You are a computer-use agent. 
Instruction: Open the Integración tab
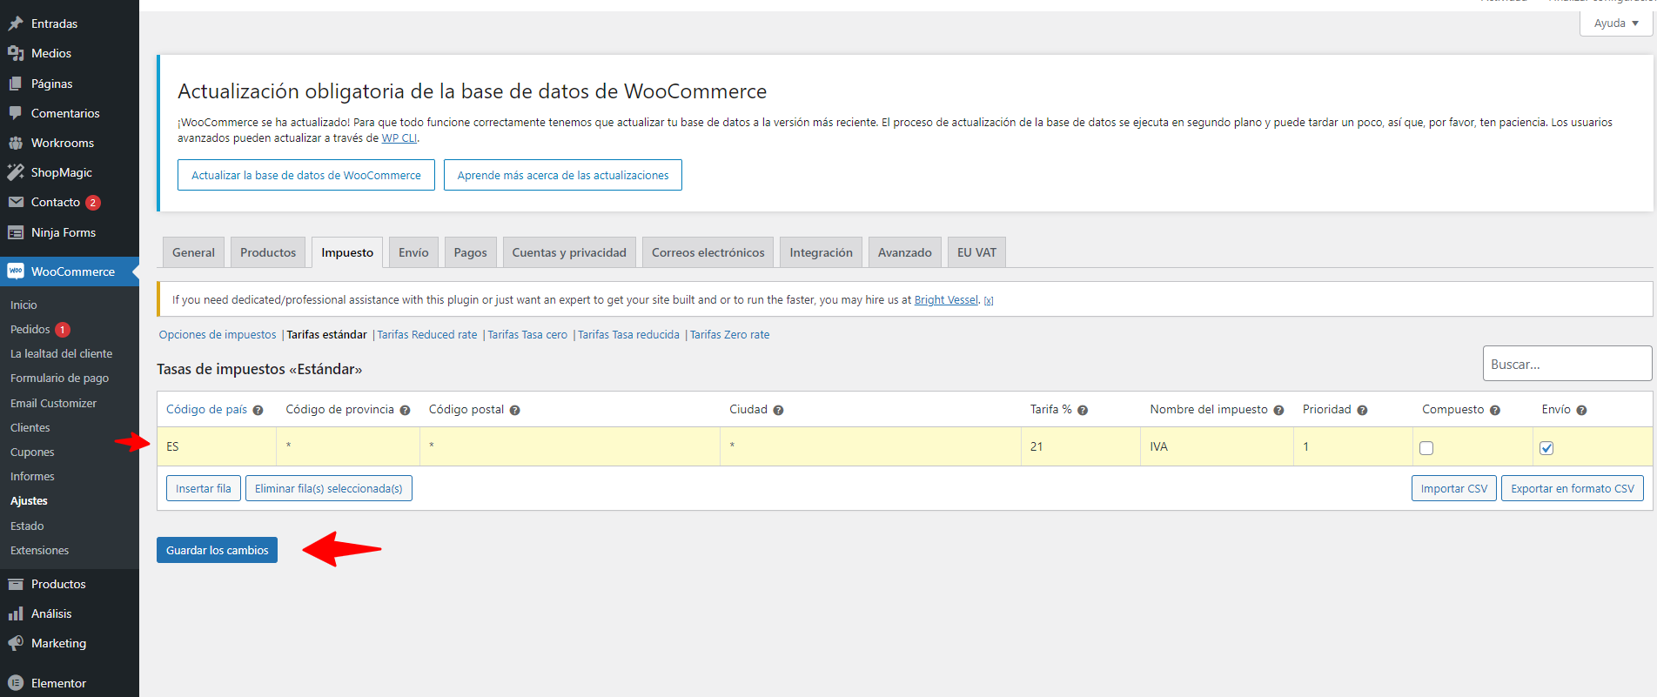[821, 252]
